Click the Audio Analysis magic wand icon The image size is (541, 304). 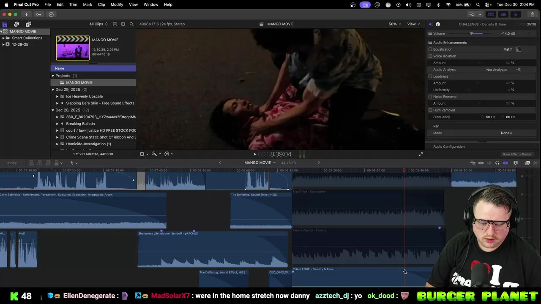point(519,70)
